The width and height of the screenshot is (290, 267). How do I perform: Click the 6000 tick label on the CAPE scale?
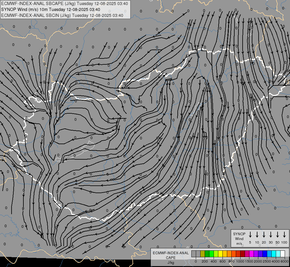(285, 261)
